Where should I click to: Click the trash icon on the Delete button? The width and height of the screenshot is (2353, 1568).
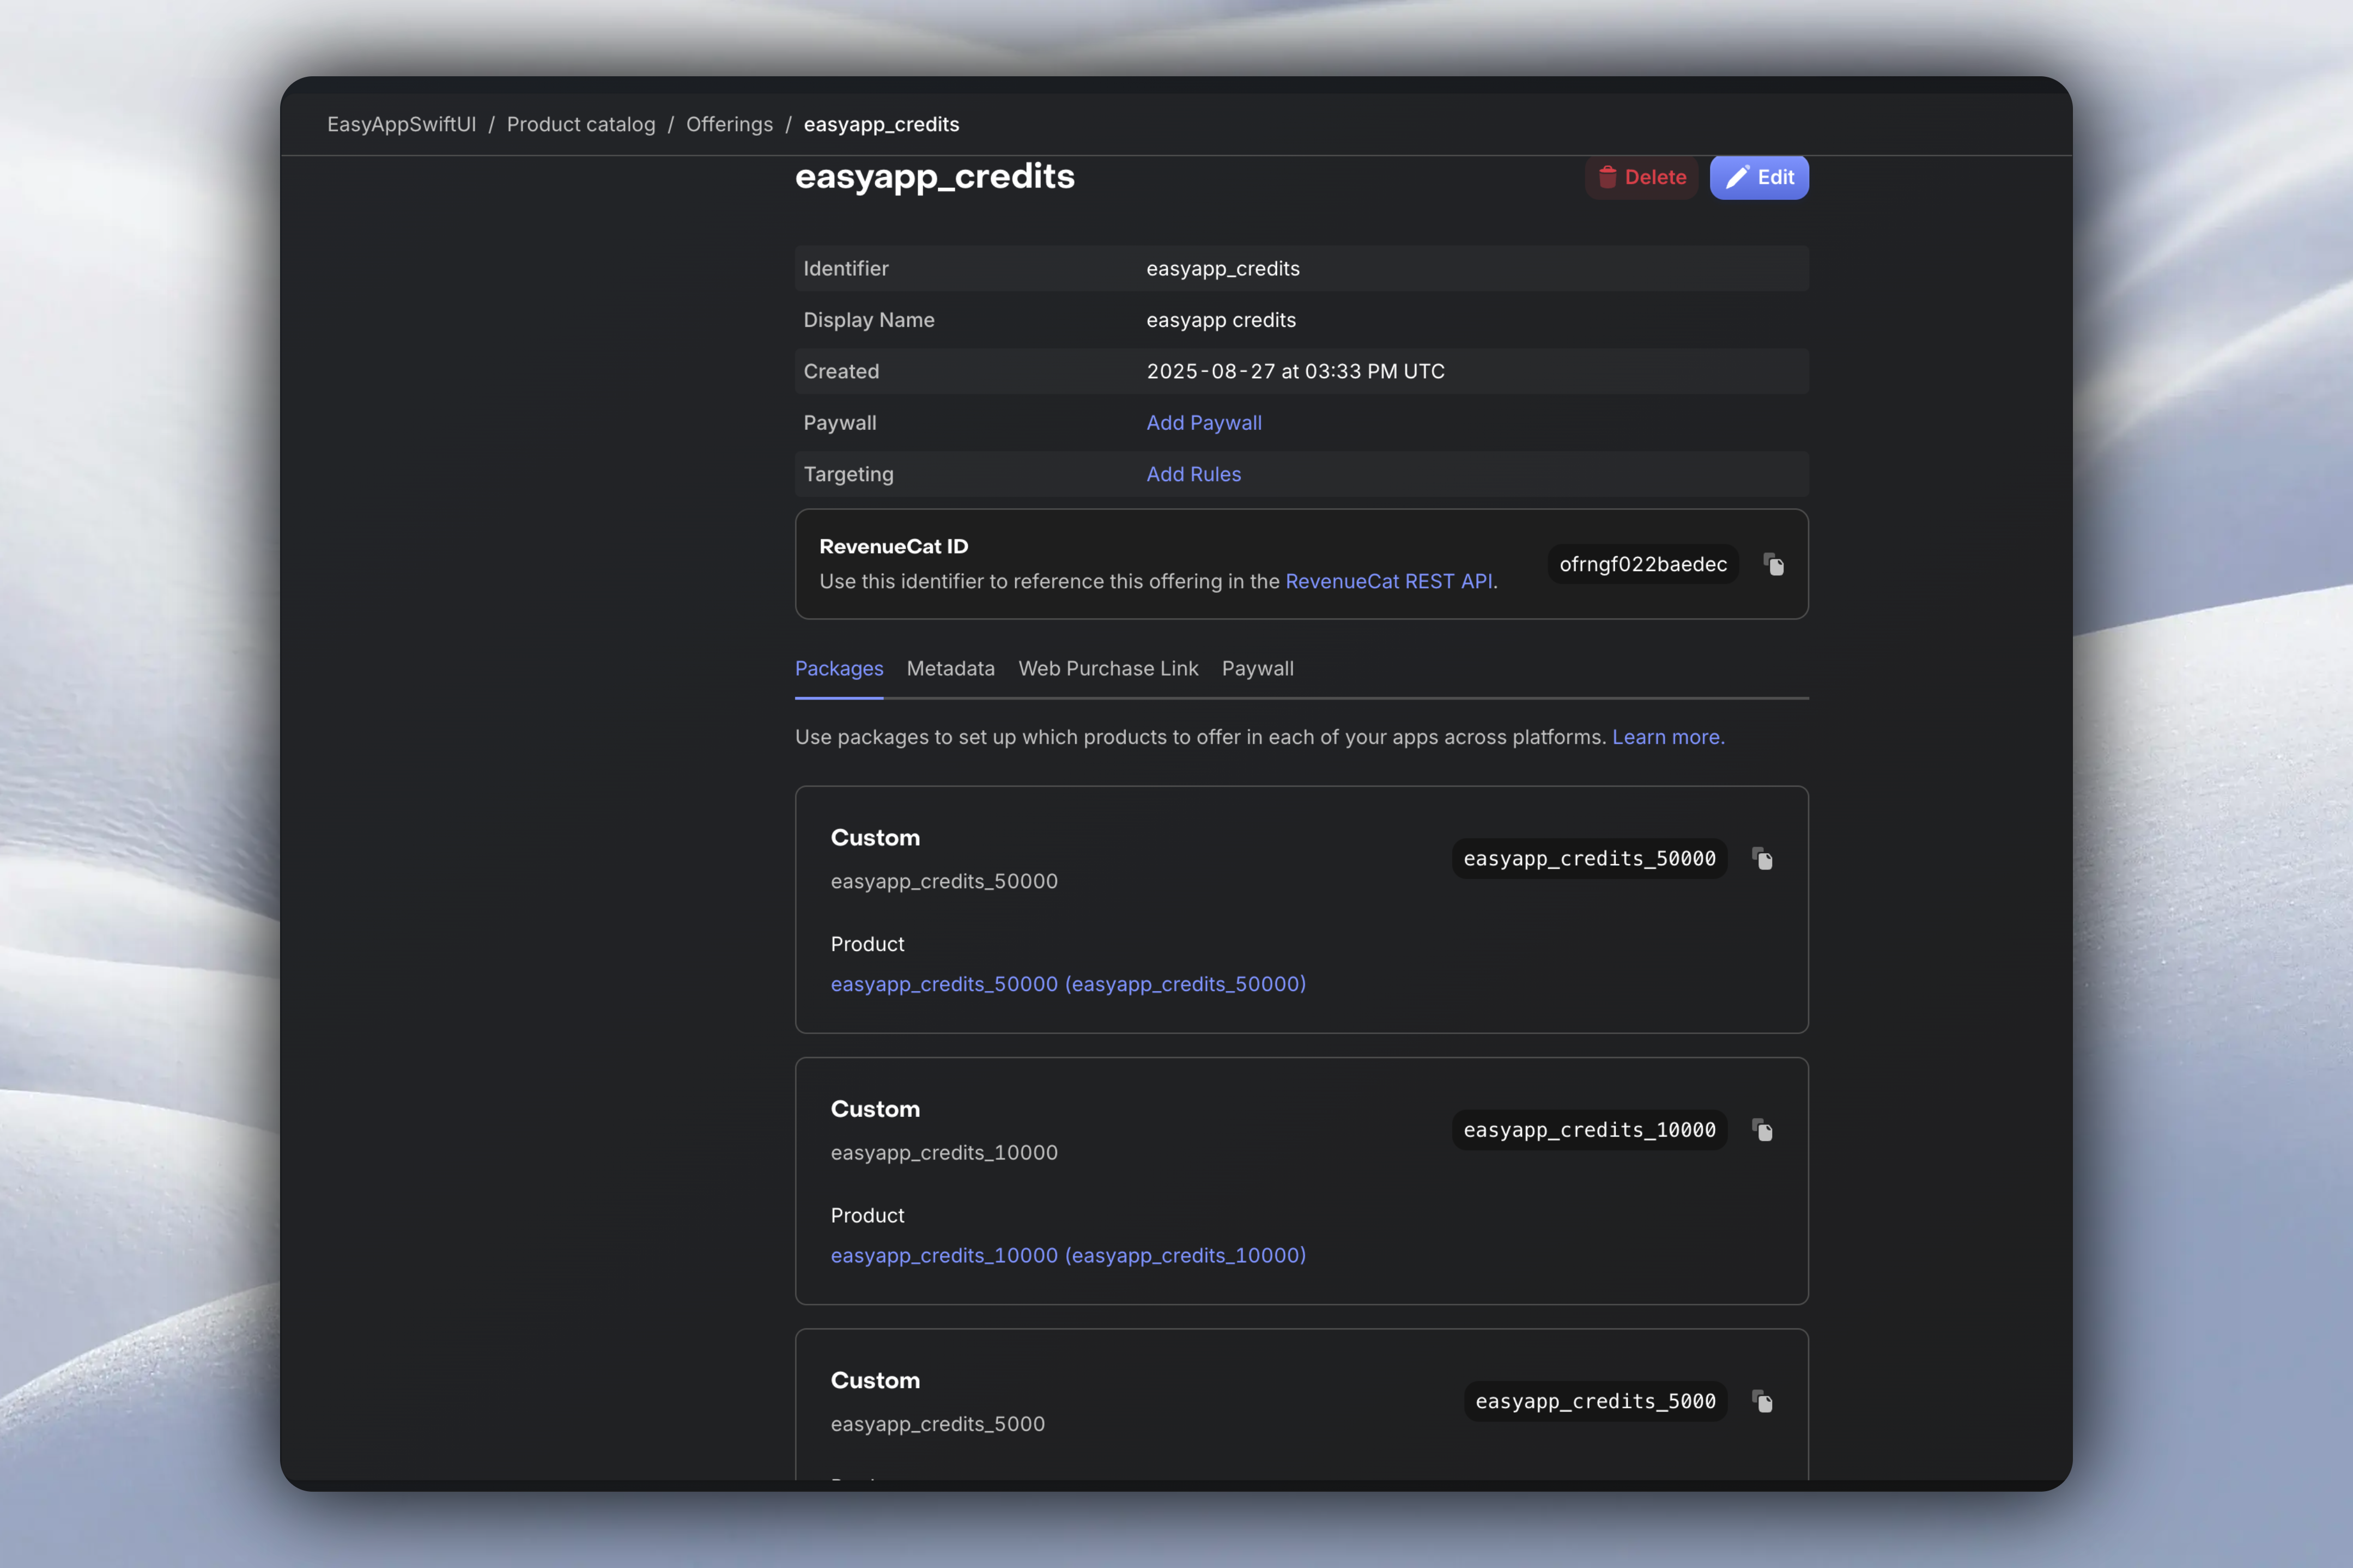1607,177
